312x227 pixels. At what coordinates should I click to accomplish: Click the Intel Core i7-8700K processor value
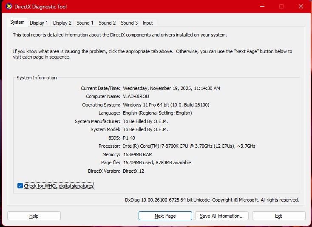tap(189, 146)
